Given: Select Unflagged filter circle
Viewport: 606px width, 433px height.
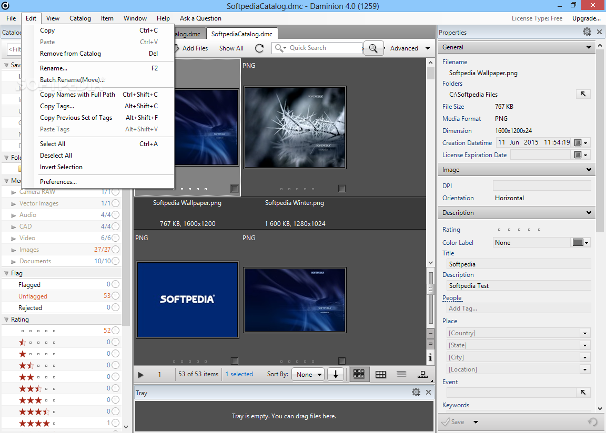Looking at the screenshot, I should (x=116, y=296).
